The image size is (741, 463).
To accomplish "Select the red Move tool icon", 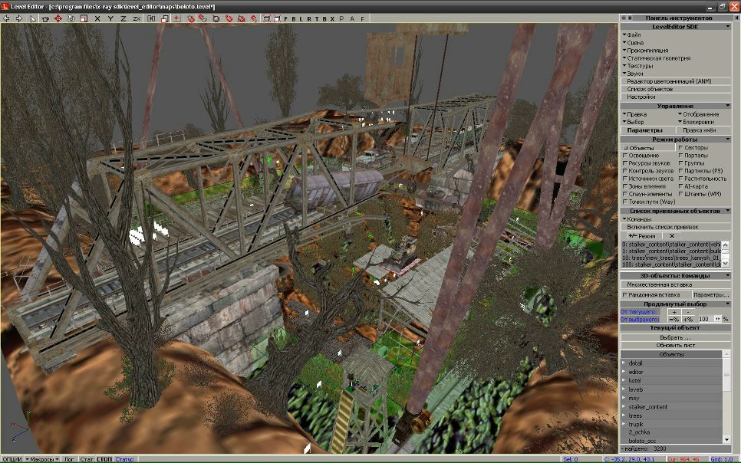I will (58, 18).
